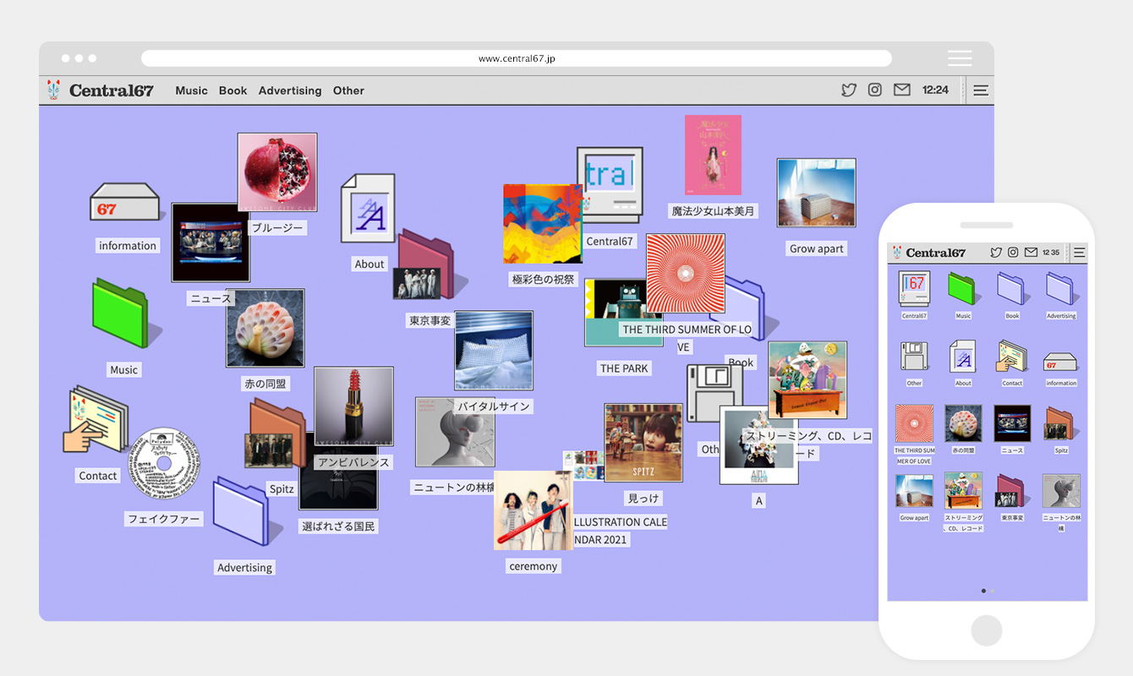Open the ILLUSTRATION CALENDAR 2021 thumbnail
The width and height of the screenshot is (1133, 676).
[582, 466]
